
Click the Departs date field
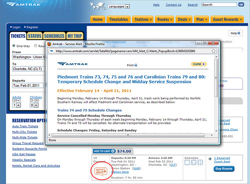click(x=27, y=86)
